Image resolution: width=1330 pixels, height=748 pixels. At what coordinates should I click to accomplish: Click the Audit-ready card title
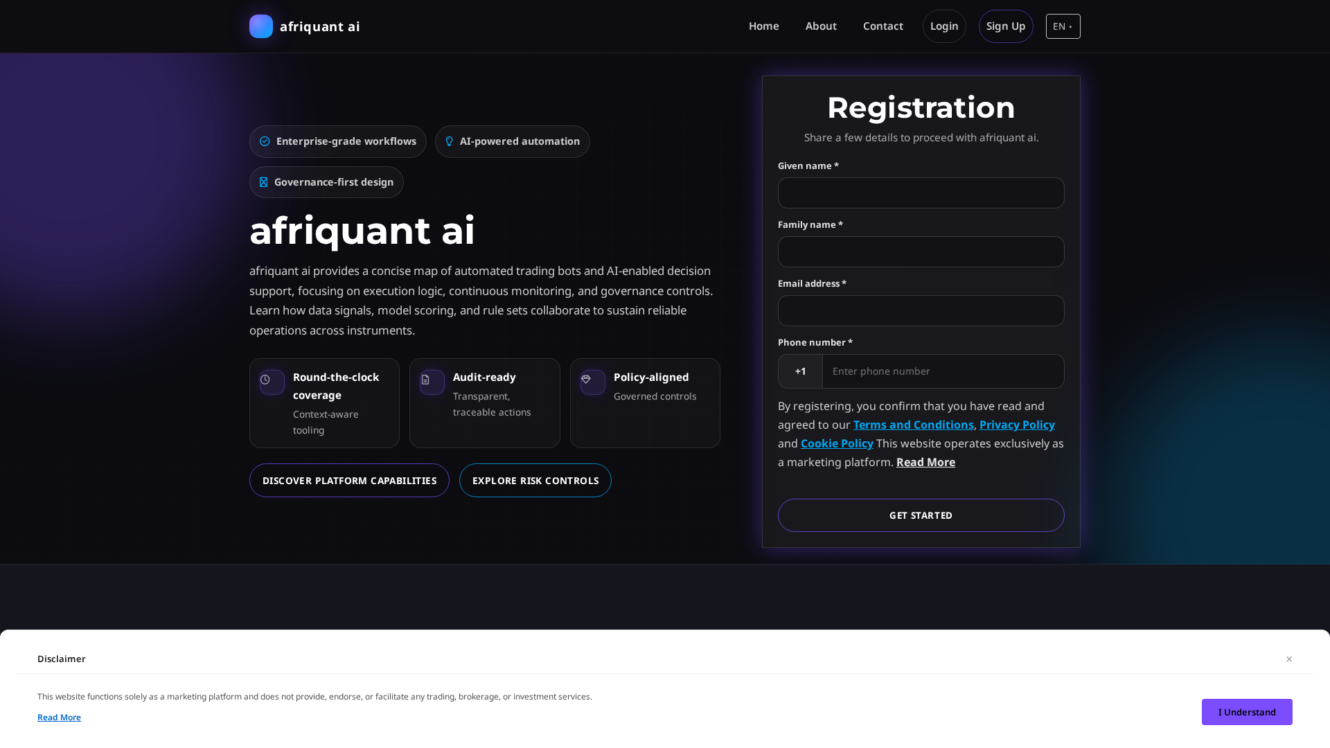(484, 377)
